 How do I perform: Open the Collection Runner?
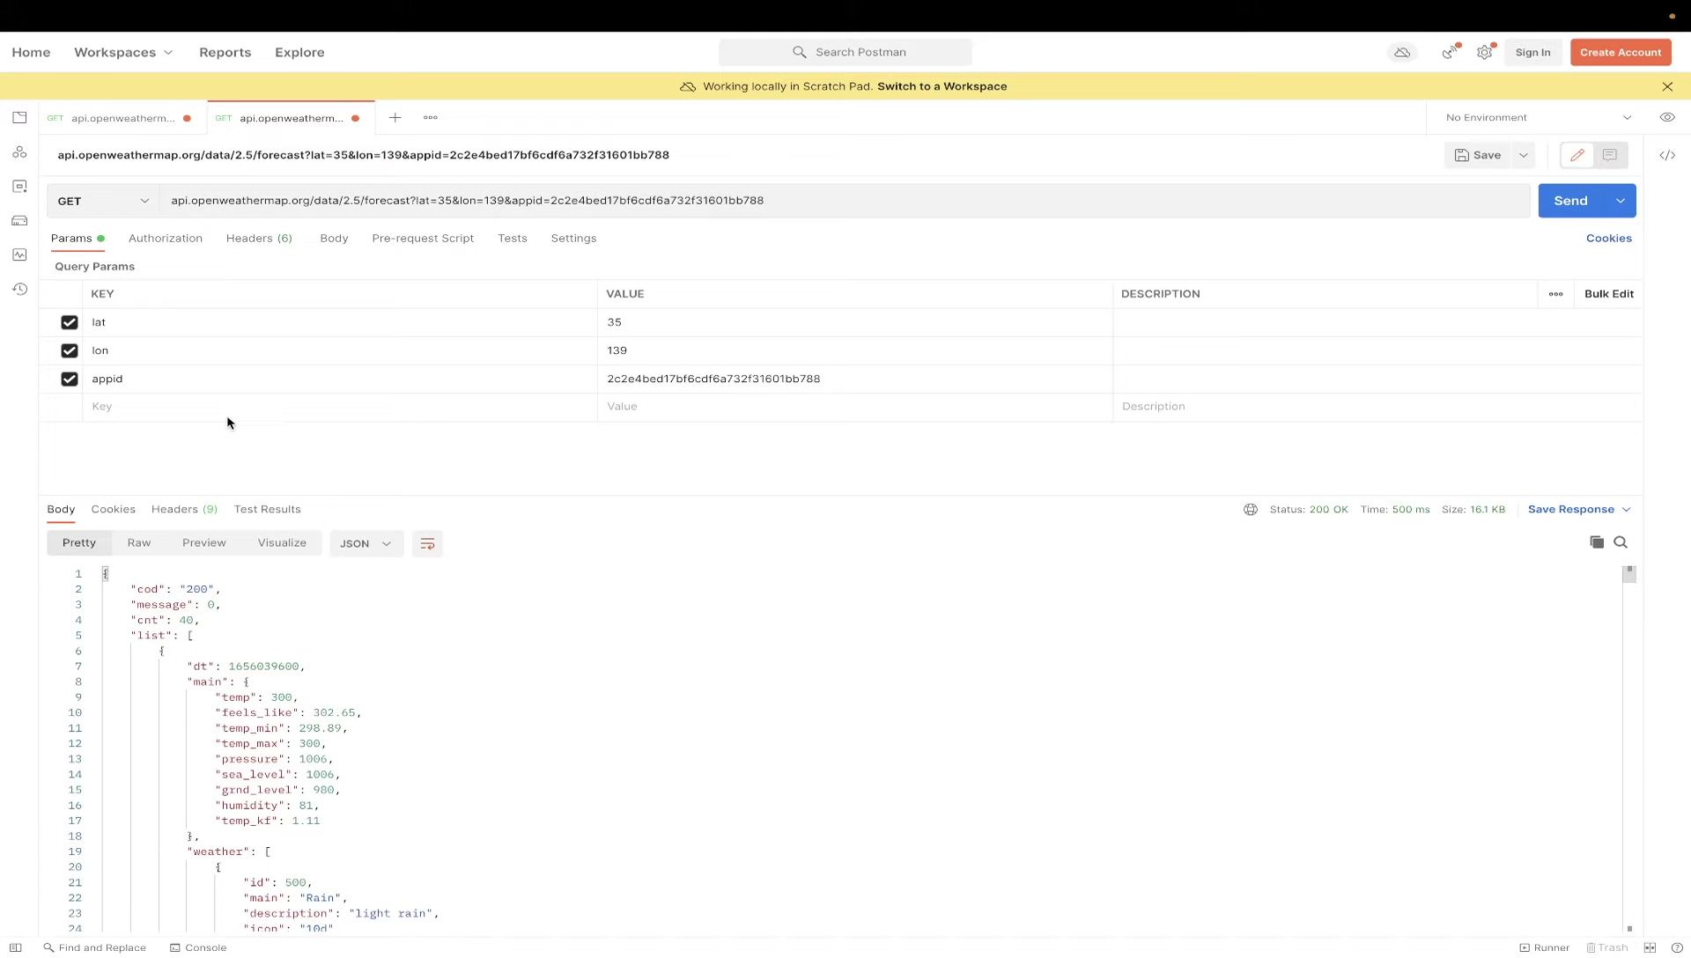click(x=1545, y=948)
